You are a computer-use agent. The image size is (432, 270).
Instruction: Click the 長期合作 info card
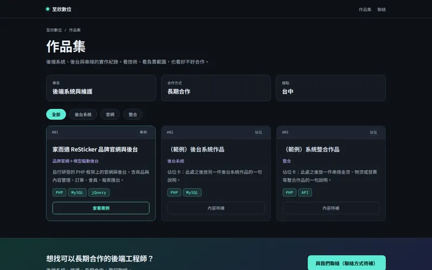click(x=215, y=88)
